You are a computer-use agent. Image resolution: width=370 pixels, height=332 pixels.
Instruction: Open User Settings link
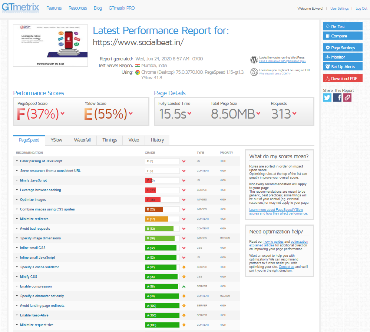click(x=340, y=9)
